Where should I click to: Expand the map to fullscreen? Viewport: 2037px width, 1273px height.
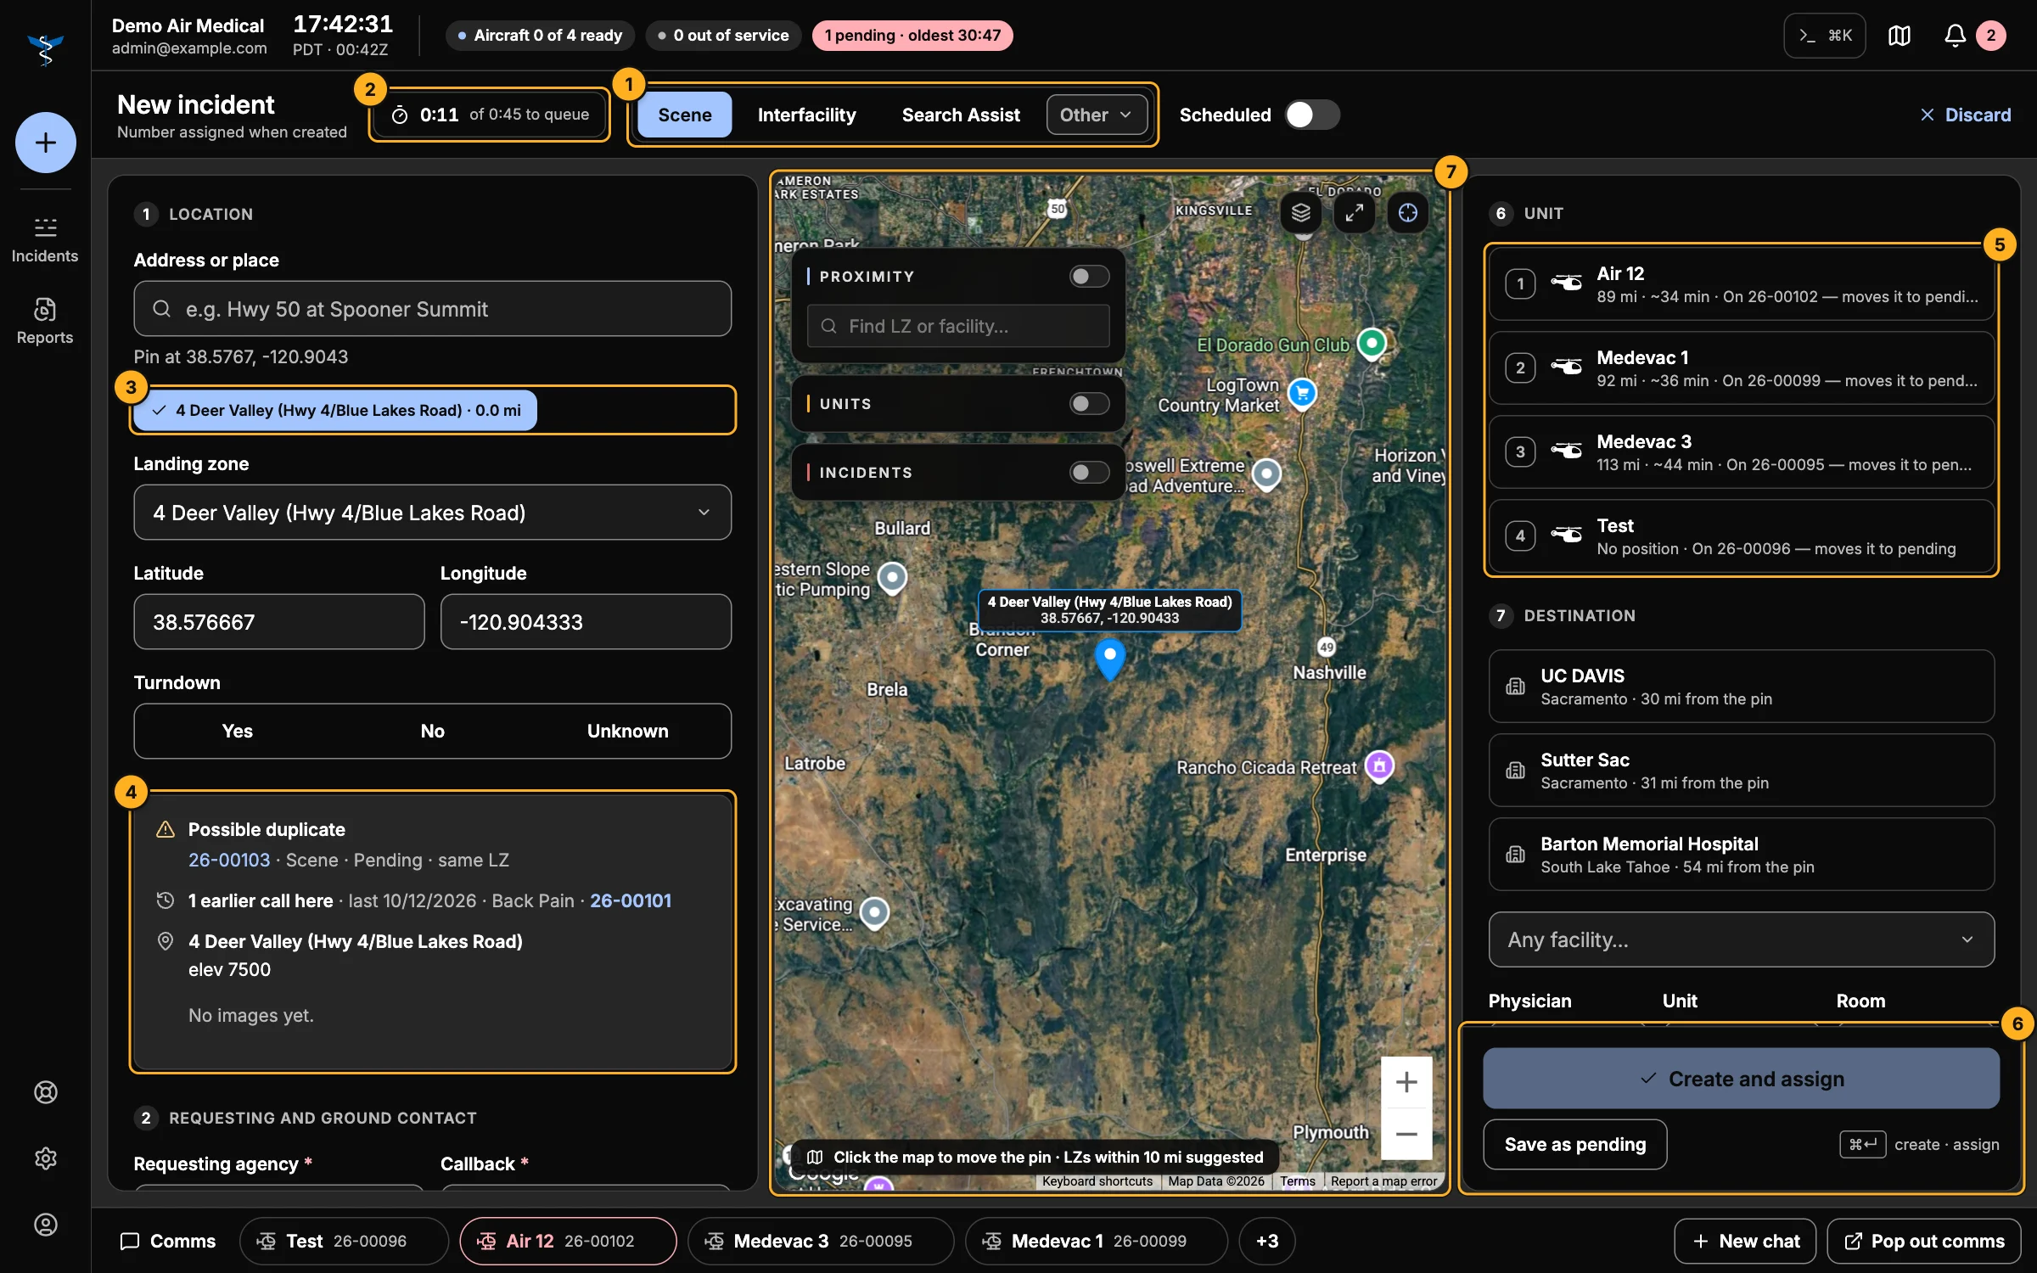coord(1355,213)
